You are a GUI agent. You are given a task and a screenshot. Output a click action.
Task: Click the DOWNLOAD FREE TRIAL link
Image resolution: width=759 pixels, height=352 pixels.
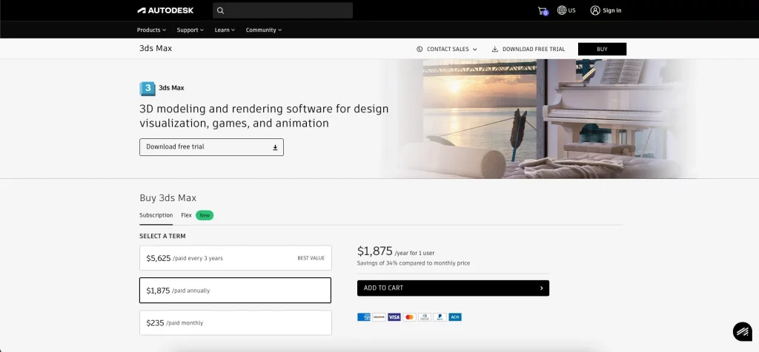[528, 50]
